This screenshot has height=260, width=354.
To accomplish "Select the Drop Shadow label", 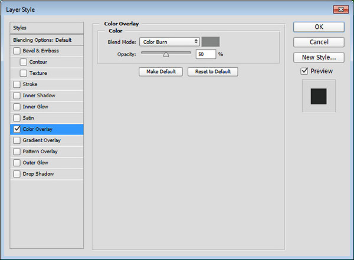I will (38, 174).
